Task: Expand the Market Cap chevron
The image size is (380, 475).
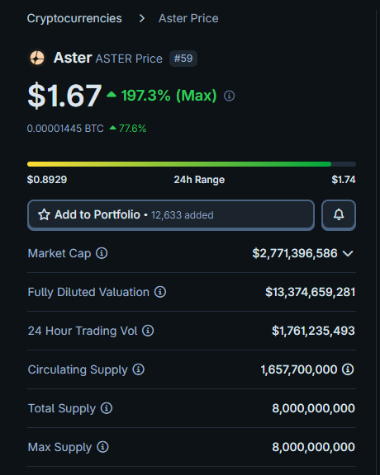Action: coord(348,253)
